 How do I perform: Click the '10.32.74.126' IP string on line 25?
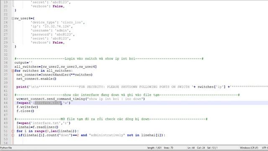57,26
